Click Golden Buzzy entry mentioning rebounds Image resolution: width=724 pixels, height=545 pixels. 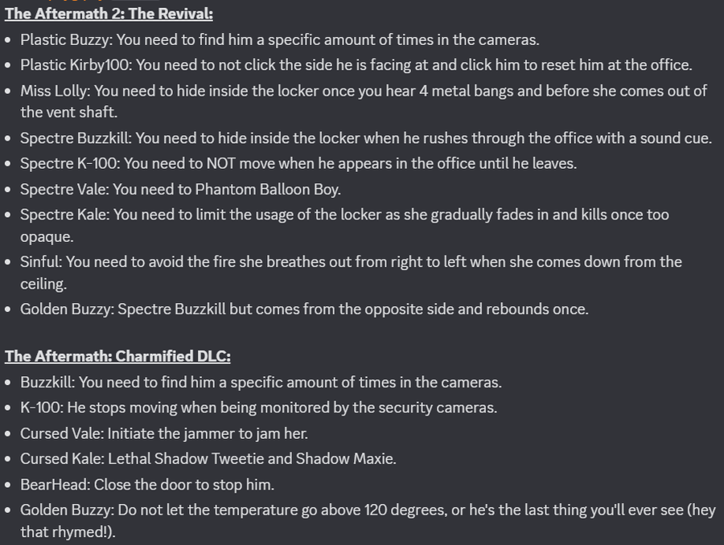pos(304,309)
